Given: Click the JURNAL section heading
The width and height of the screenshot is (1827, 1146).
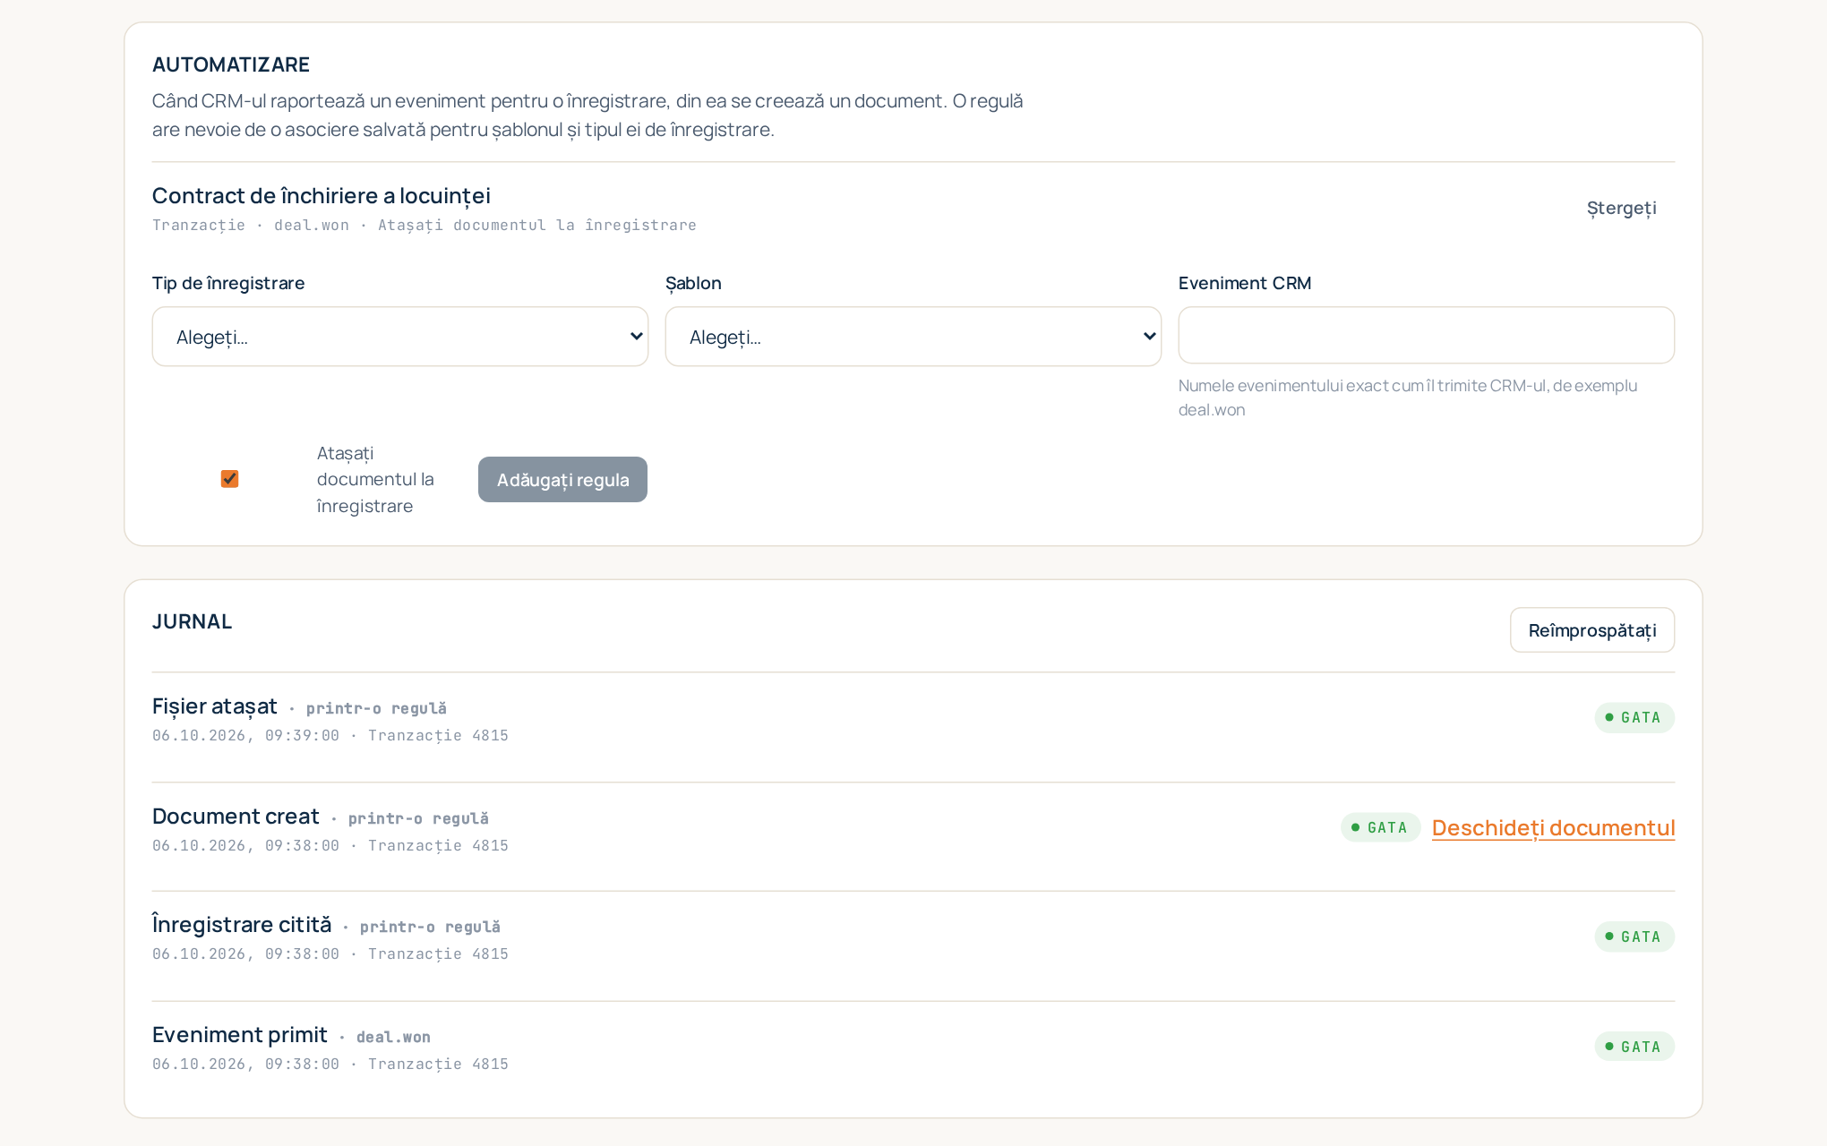Looking at the screenshot, I should [192, 621].
